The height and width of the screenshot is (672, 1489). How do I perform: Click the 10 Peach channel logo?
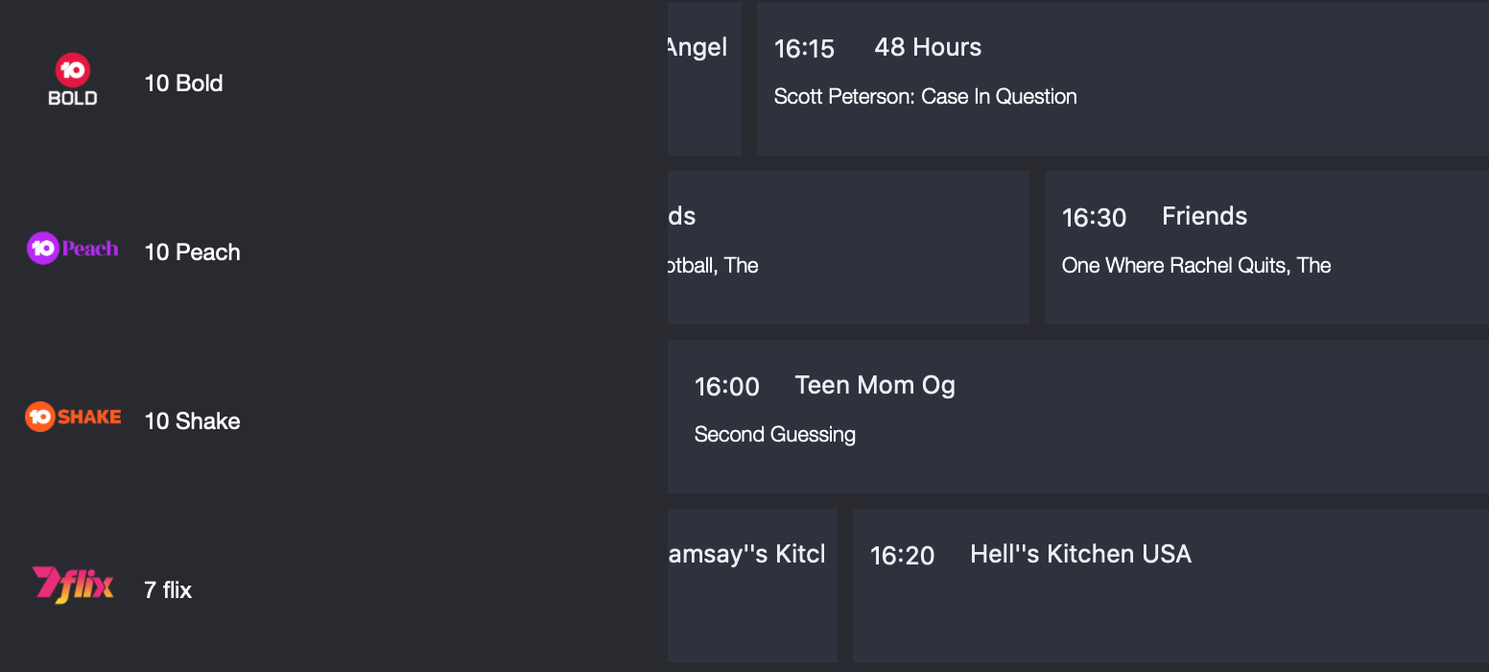pyautogui.click(x=73, y=248)
